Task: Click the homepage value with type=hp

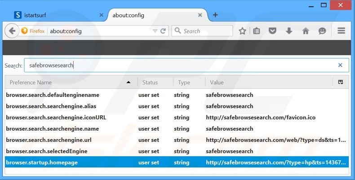Action: pos(276,162)
